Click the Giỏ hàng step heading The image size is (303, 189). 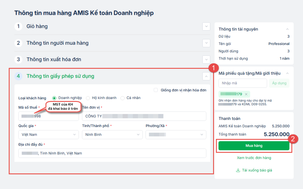pyautogui.click(x=37, y=26)
